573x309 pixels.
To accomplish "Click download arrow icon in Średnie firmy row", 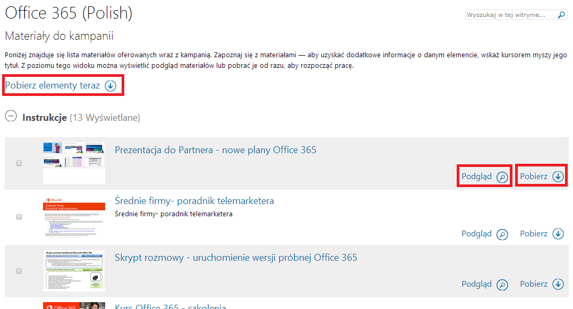I will [558, 234].
